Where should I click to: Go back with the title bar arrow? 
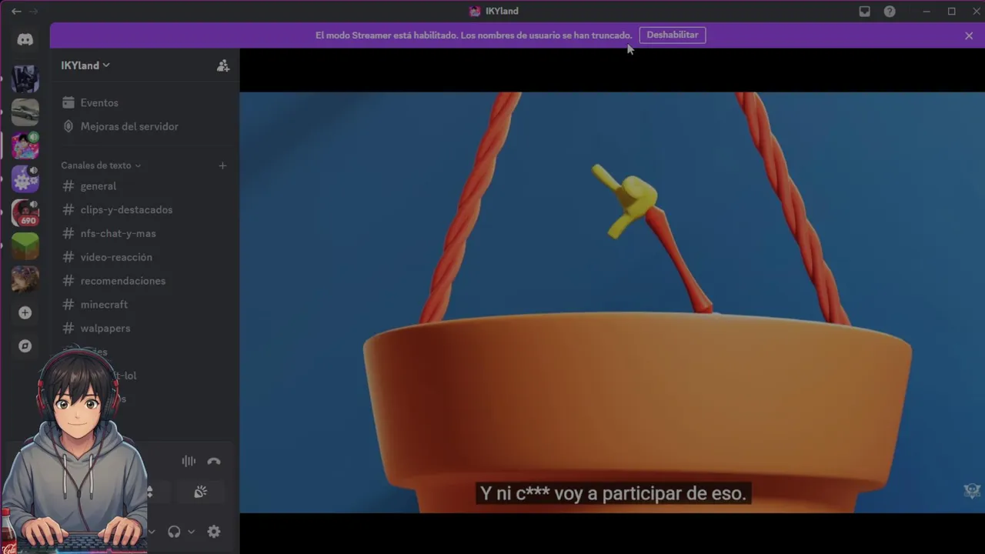coord(16,12)
